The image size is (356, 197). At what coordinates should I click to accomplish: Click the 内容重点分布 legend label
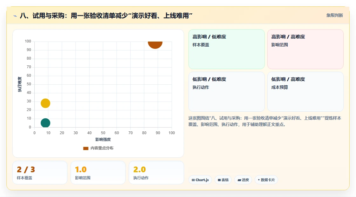pyautogui.click(x=102, y=148)
